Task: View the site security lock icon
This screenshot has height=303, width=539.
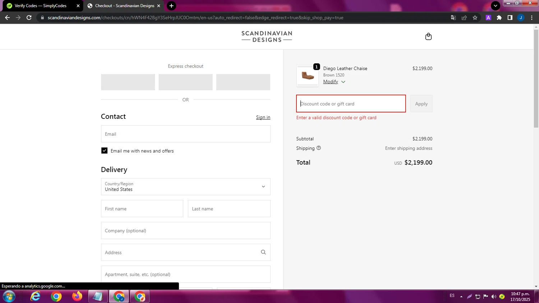Action: click(x=42, y=18)
